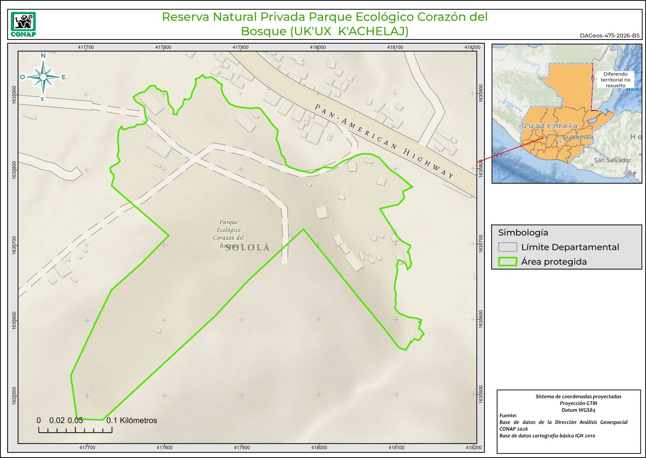This screenshot has width=646, height=458.
Task: Click the 'N' letter atop the compass
Action: (43, 56)
